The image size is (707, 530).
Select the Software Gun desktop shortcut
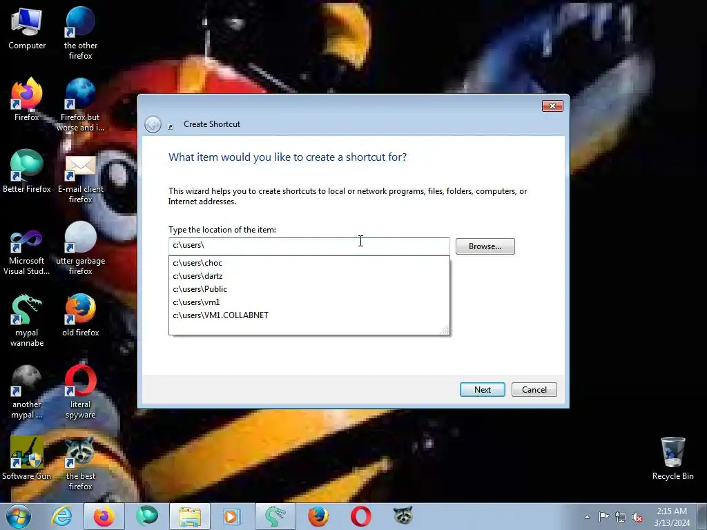(27, 459)
